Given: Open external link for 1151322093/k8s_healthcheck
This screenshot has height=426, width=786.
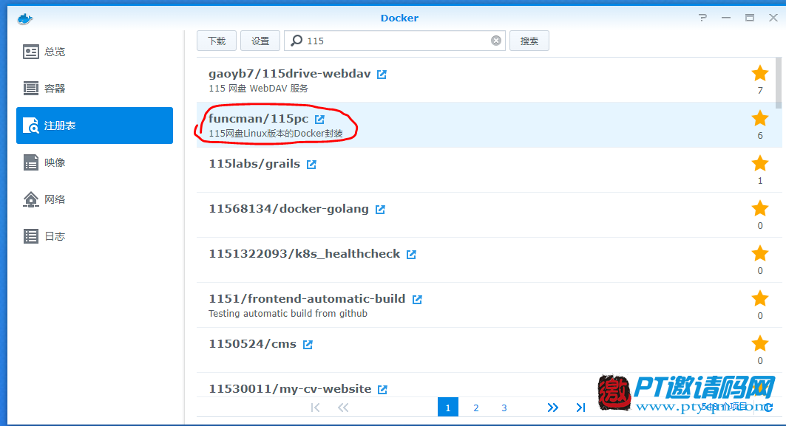Looking at the screenshot, I should coord(411,255).
